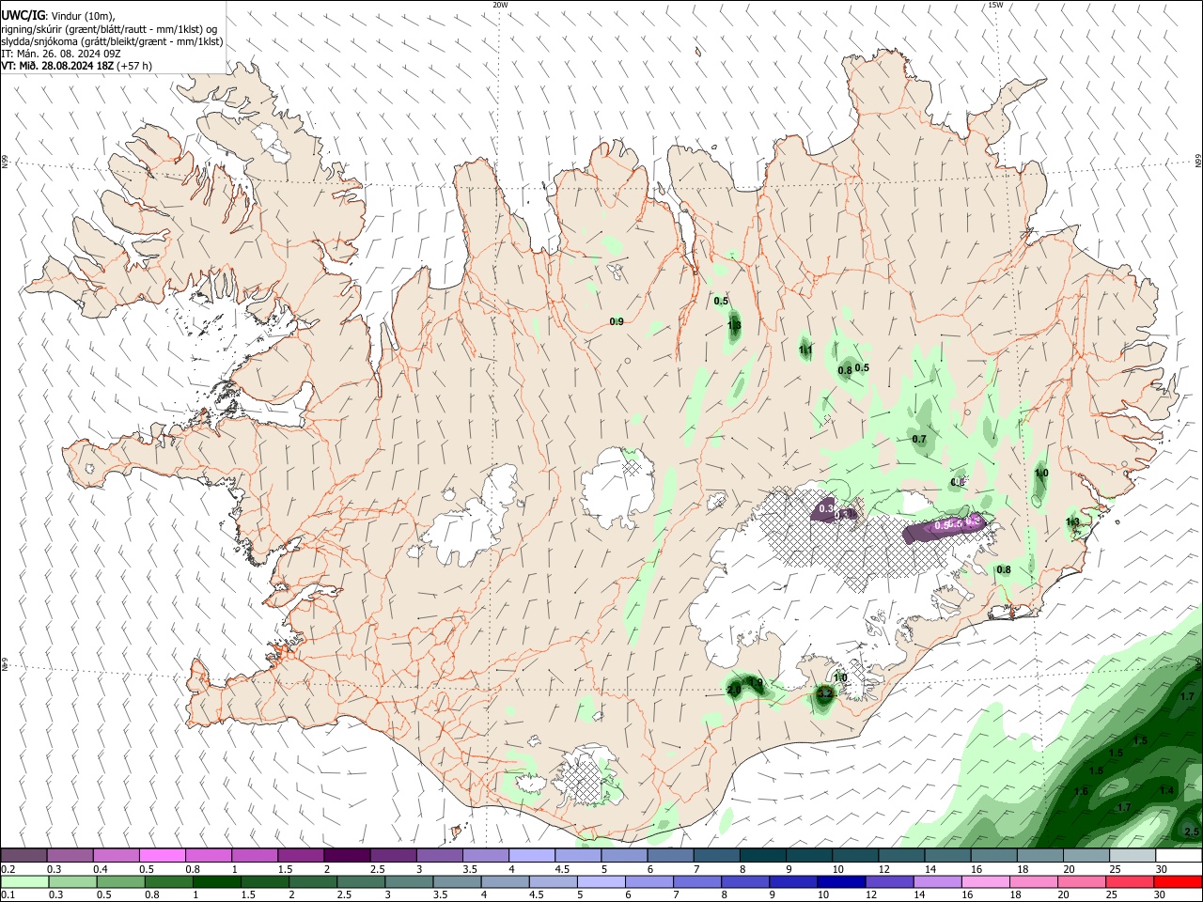Pick the blue 8 rain legend swatch
The image size is (1203, 902).
(x=744, y=881)
